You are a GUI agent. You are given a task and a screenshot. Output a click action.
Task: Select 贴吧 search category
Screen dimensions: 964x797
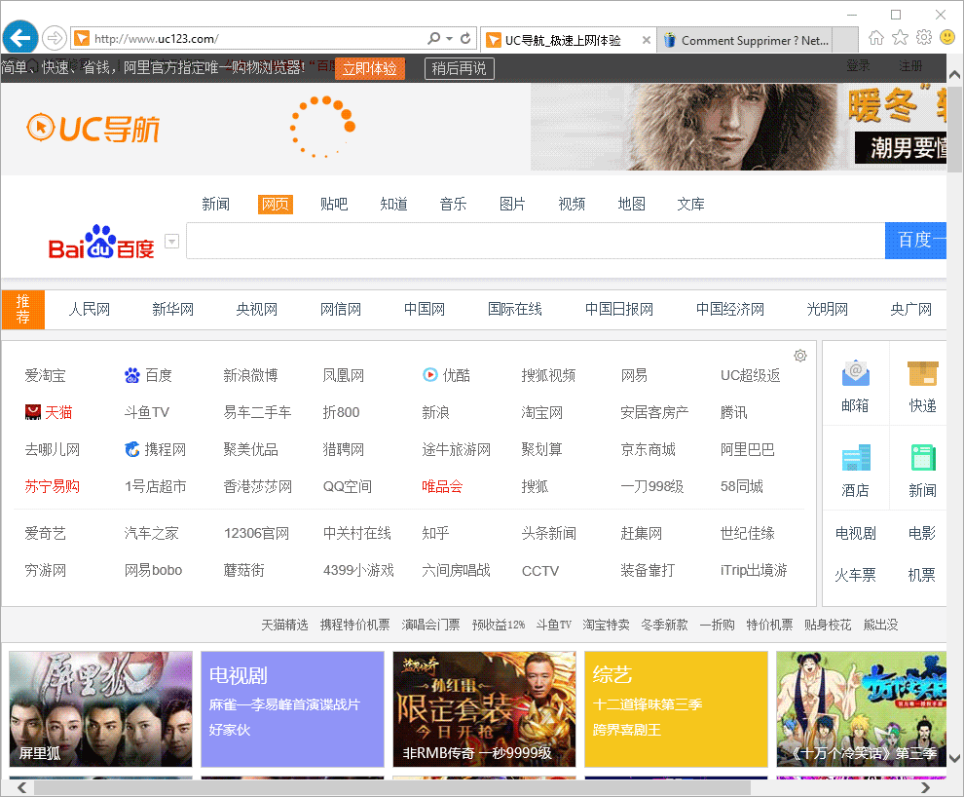(x=334, y=205)
